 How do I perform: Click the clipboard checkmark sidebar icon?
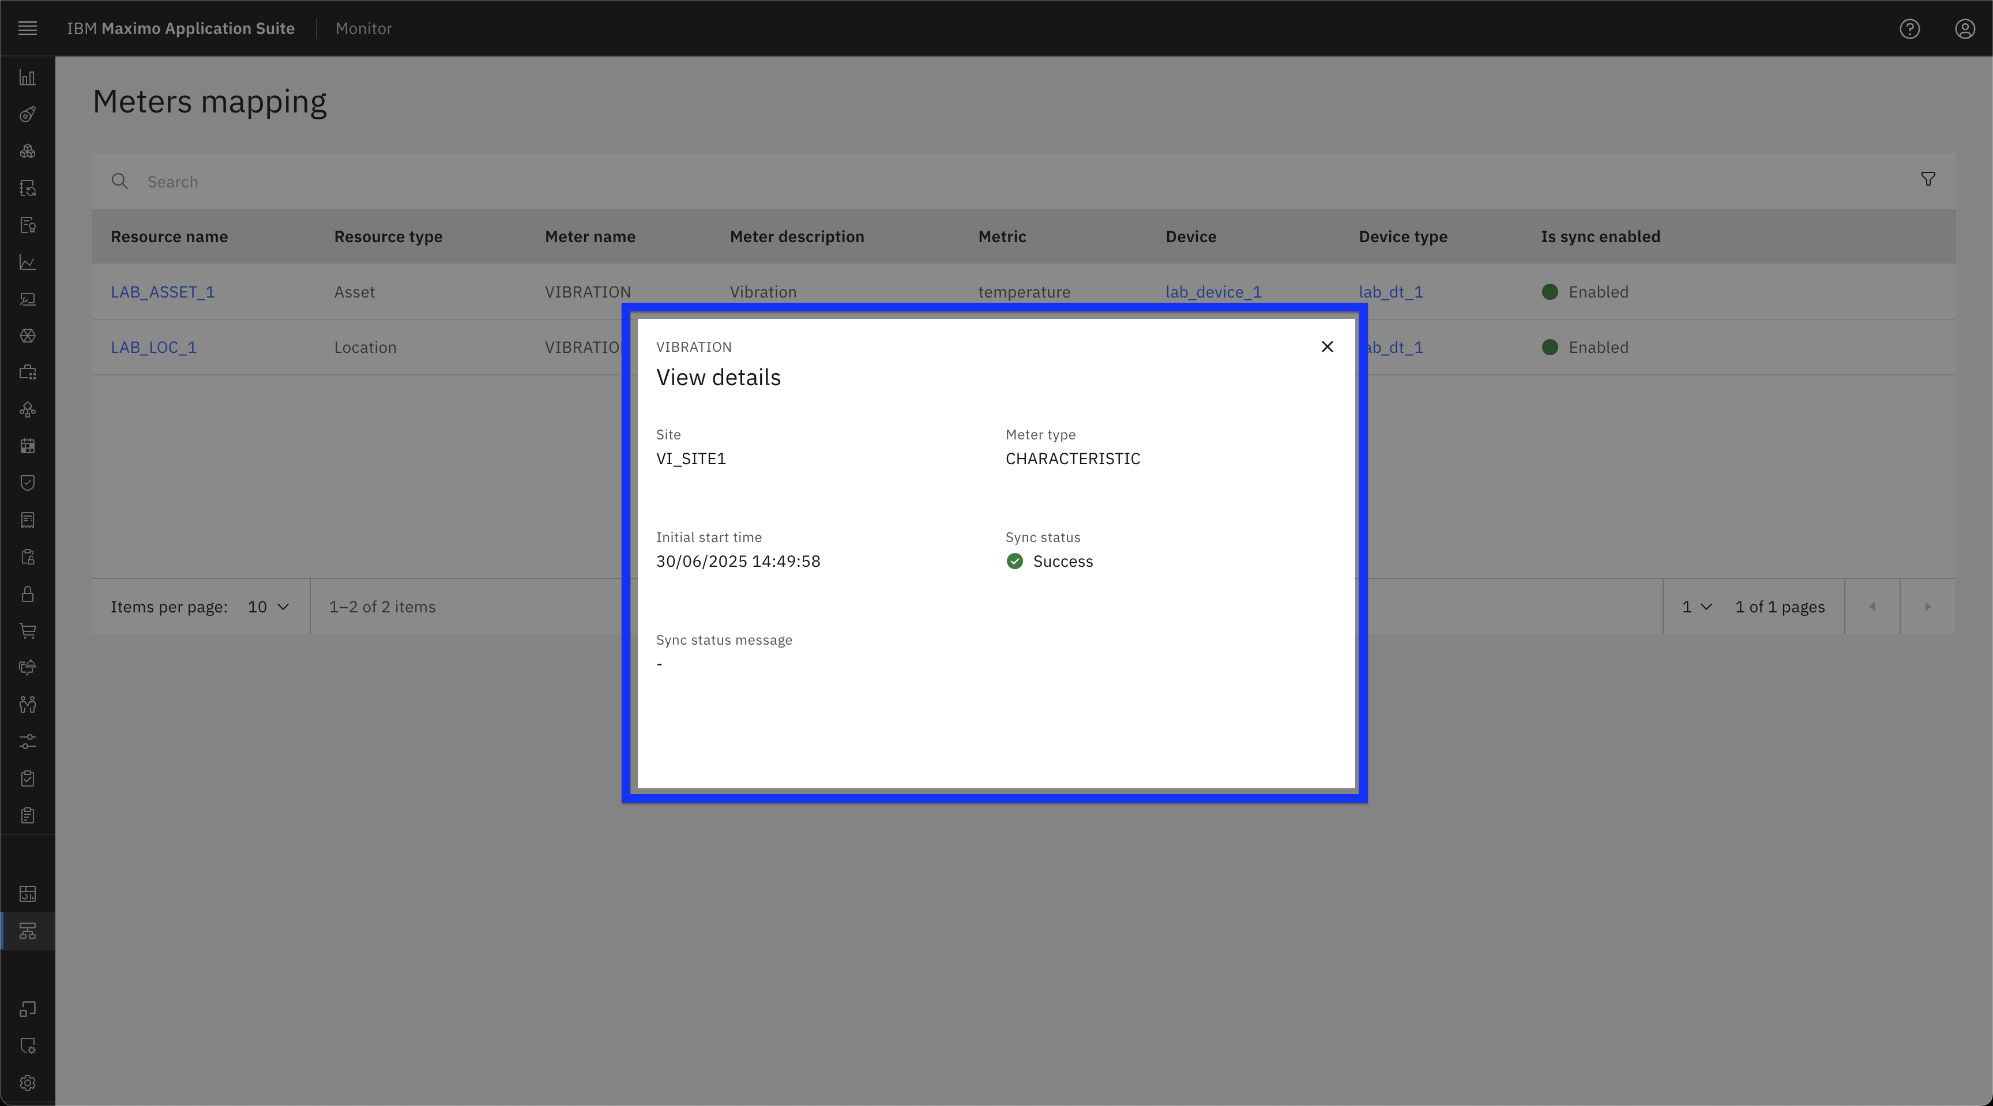pyautogui.click(x=28, y=778)
